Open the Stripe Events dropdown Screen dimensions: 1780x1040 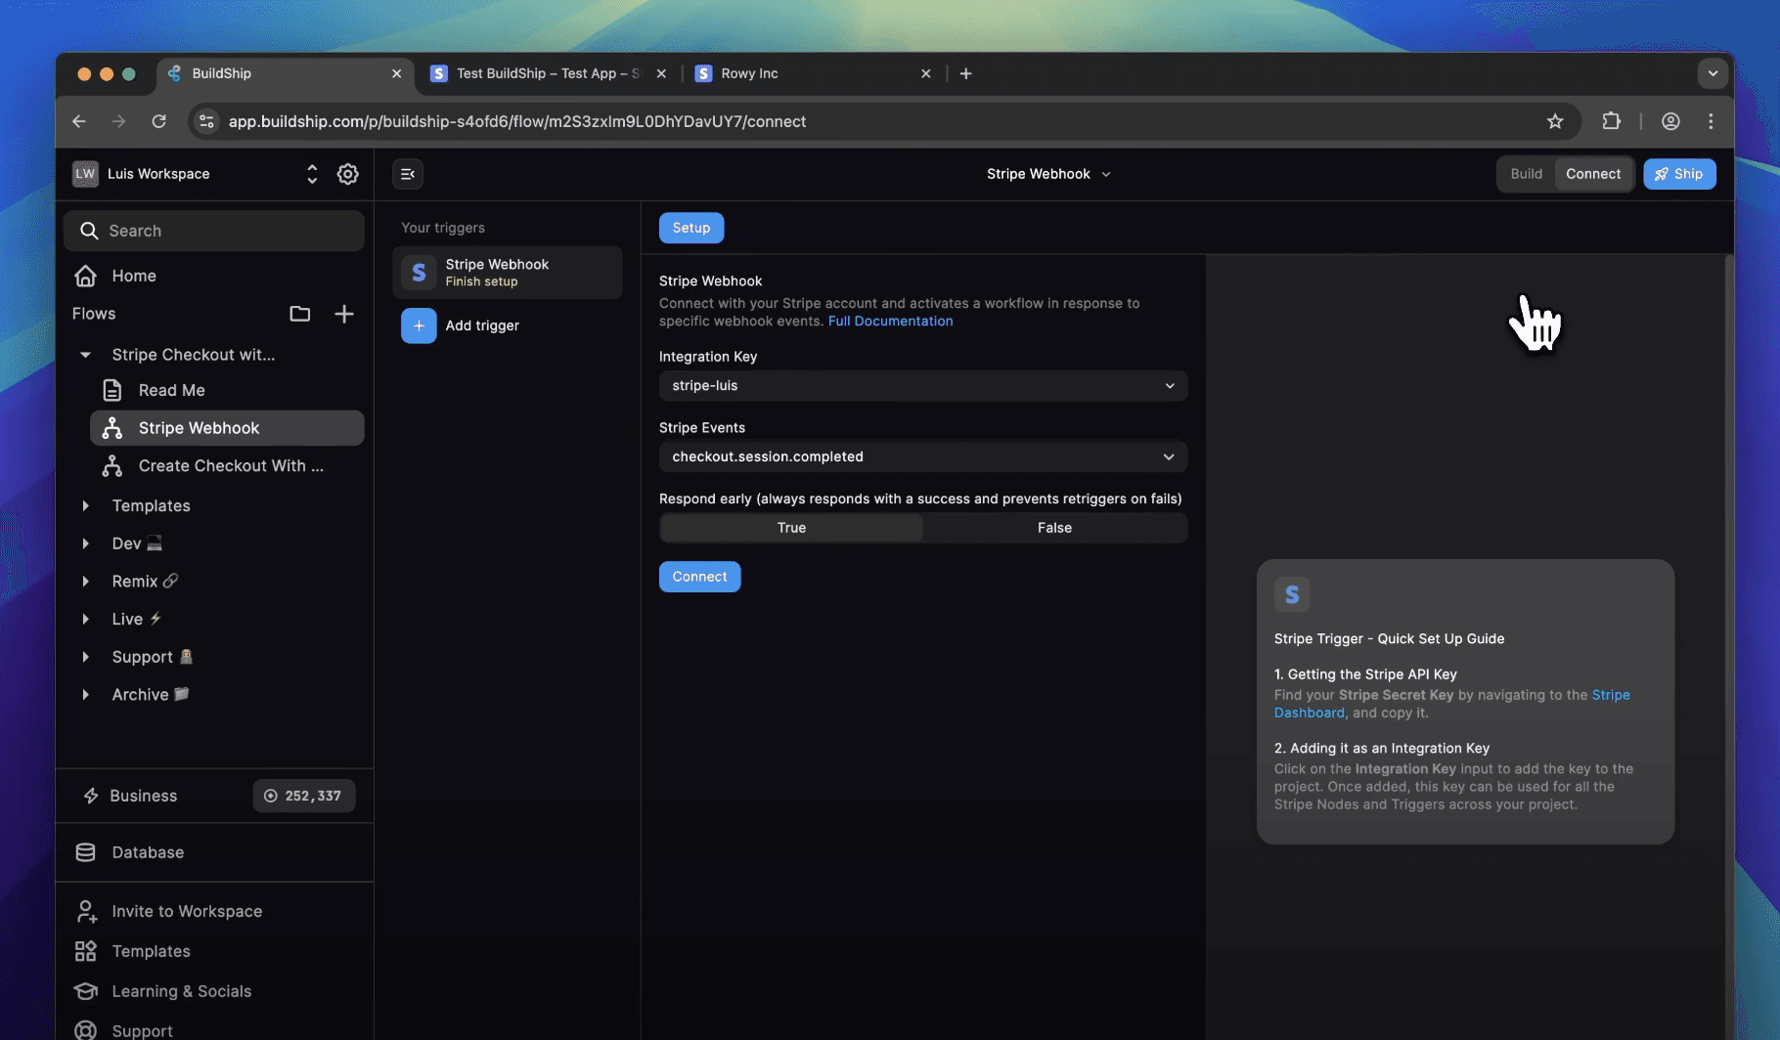923,456
